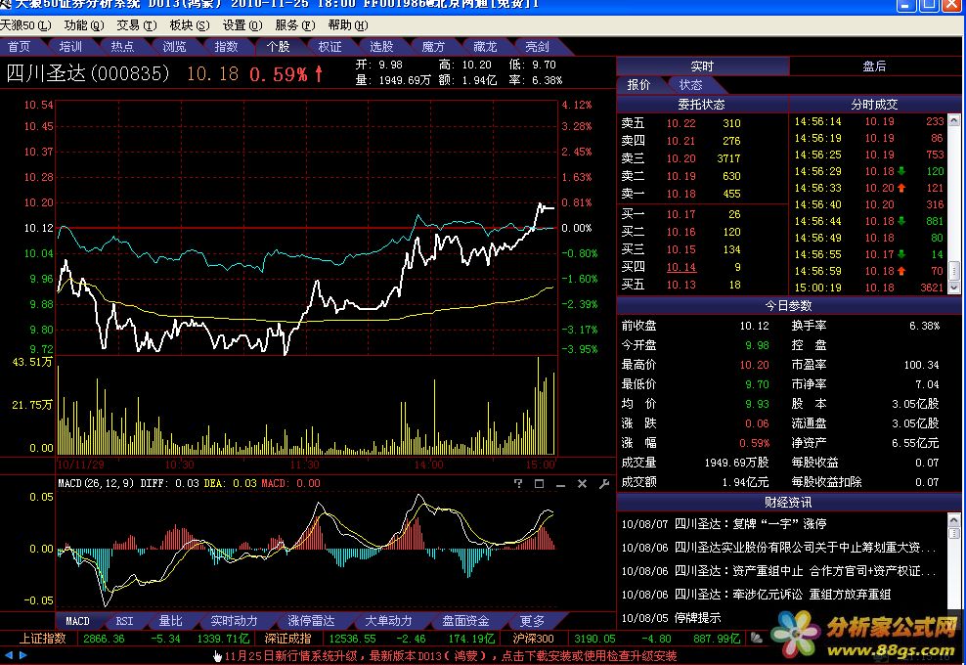Switch to the 浏览 tab
Screen dimensions: 966x665
pos(174,47)
